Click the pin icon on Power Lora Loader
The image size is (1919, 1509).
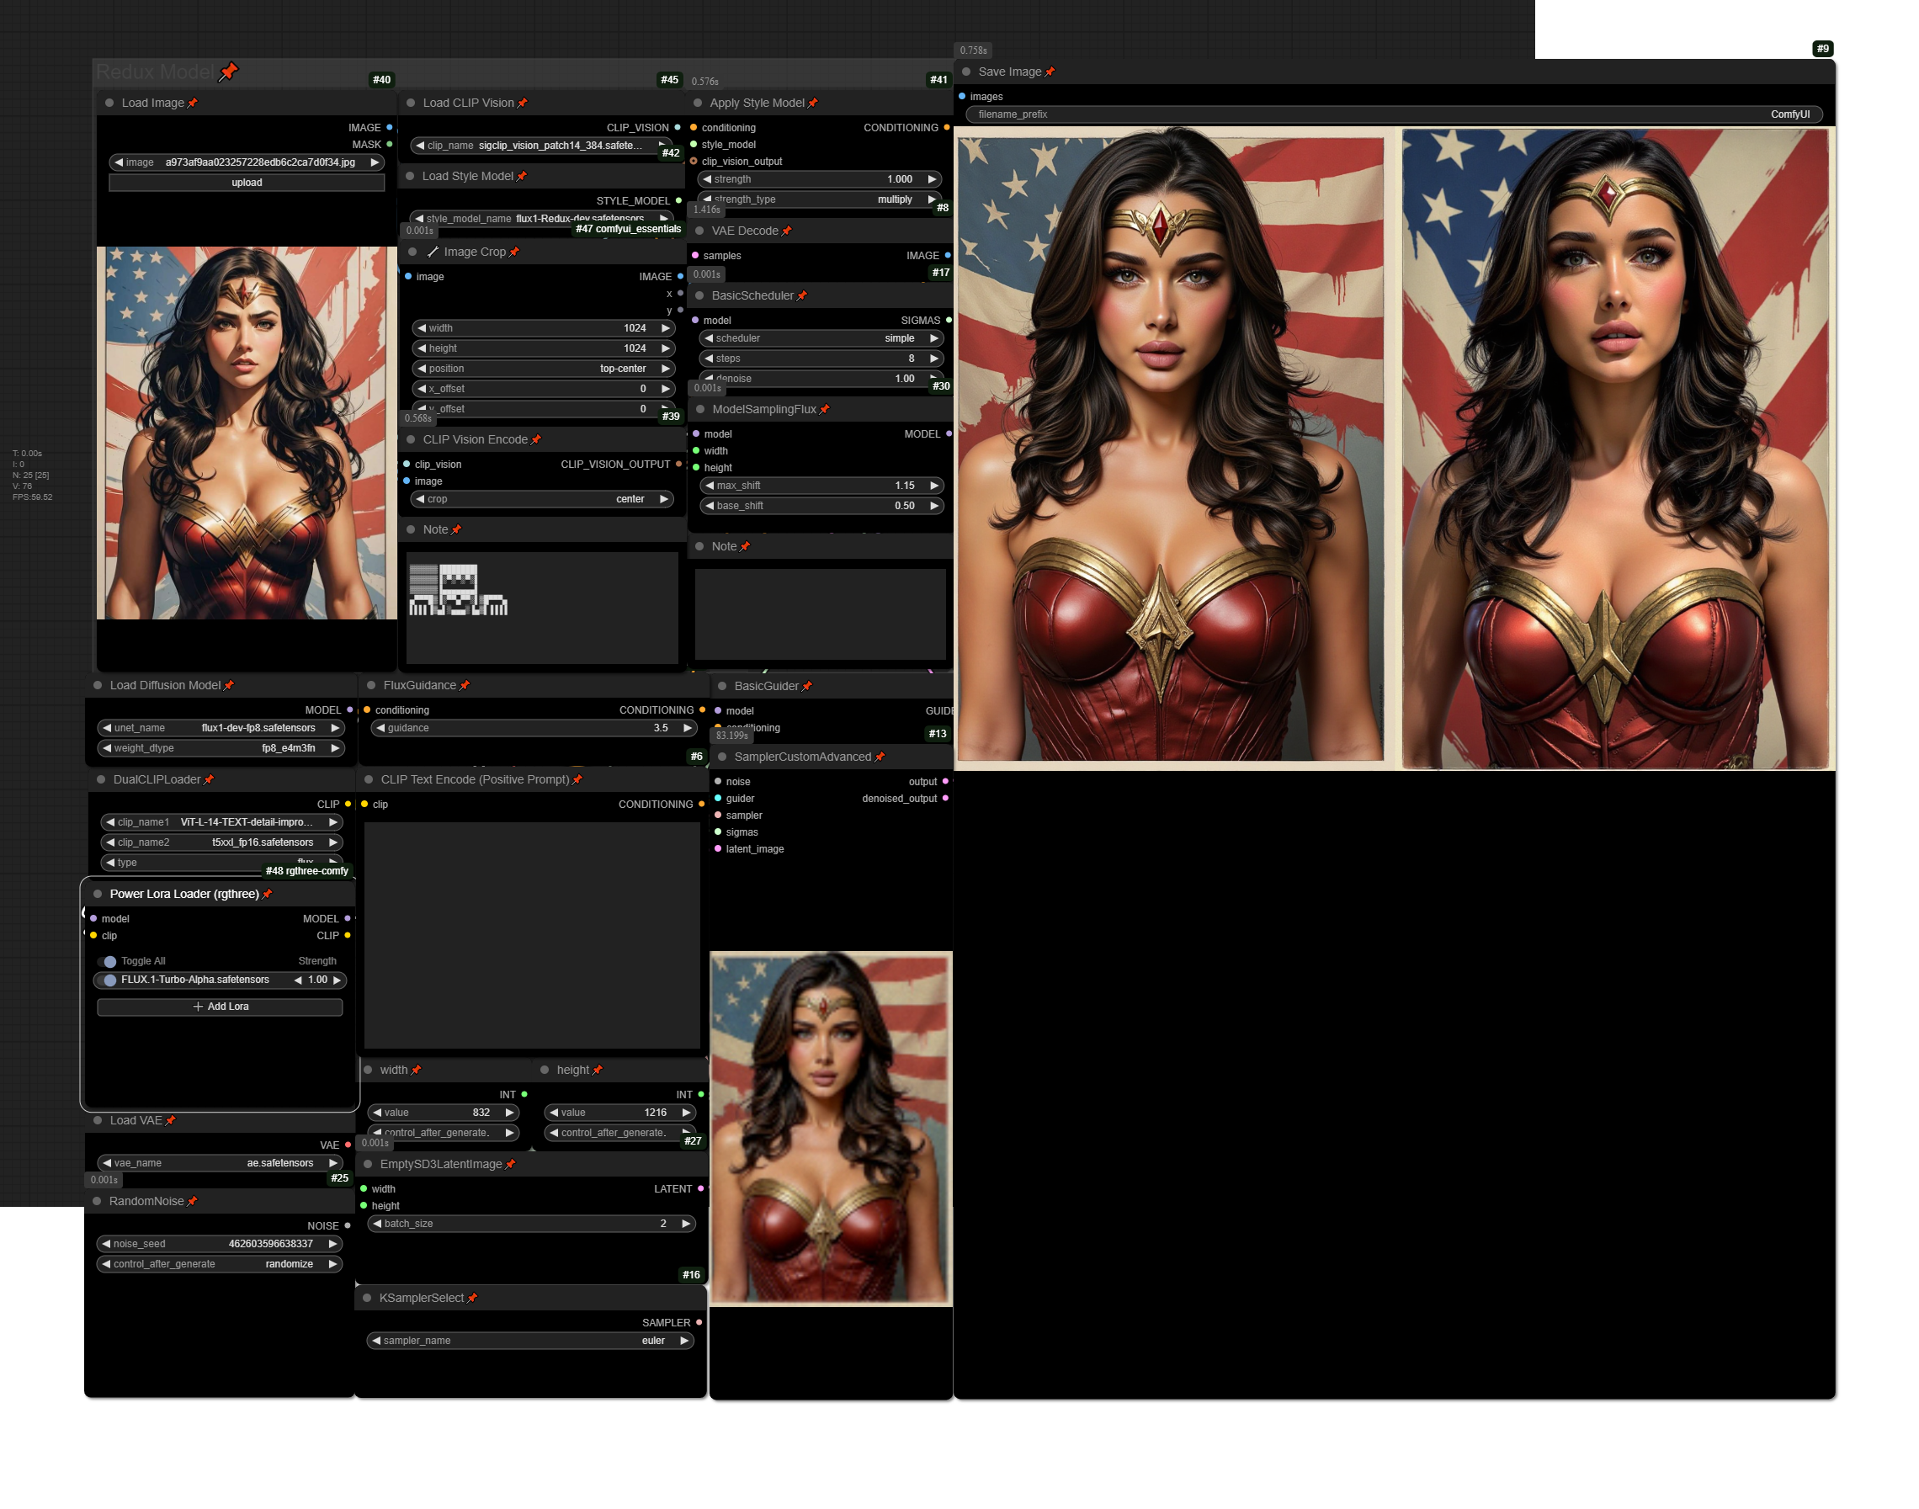coord(267,894)
